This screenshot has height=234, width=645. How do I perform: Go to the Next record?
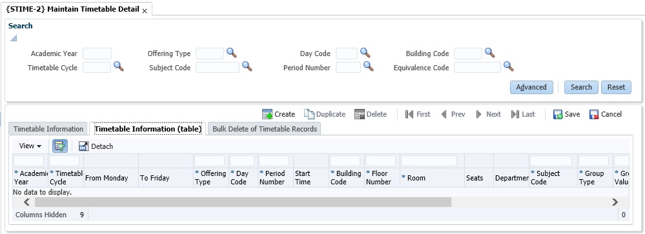pos(488,114)
